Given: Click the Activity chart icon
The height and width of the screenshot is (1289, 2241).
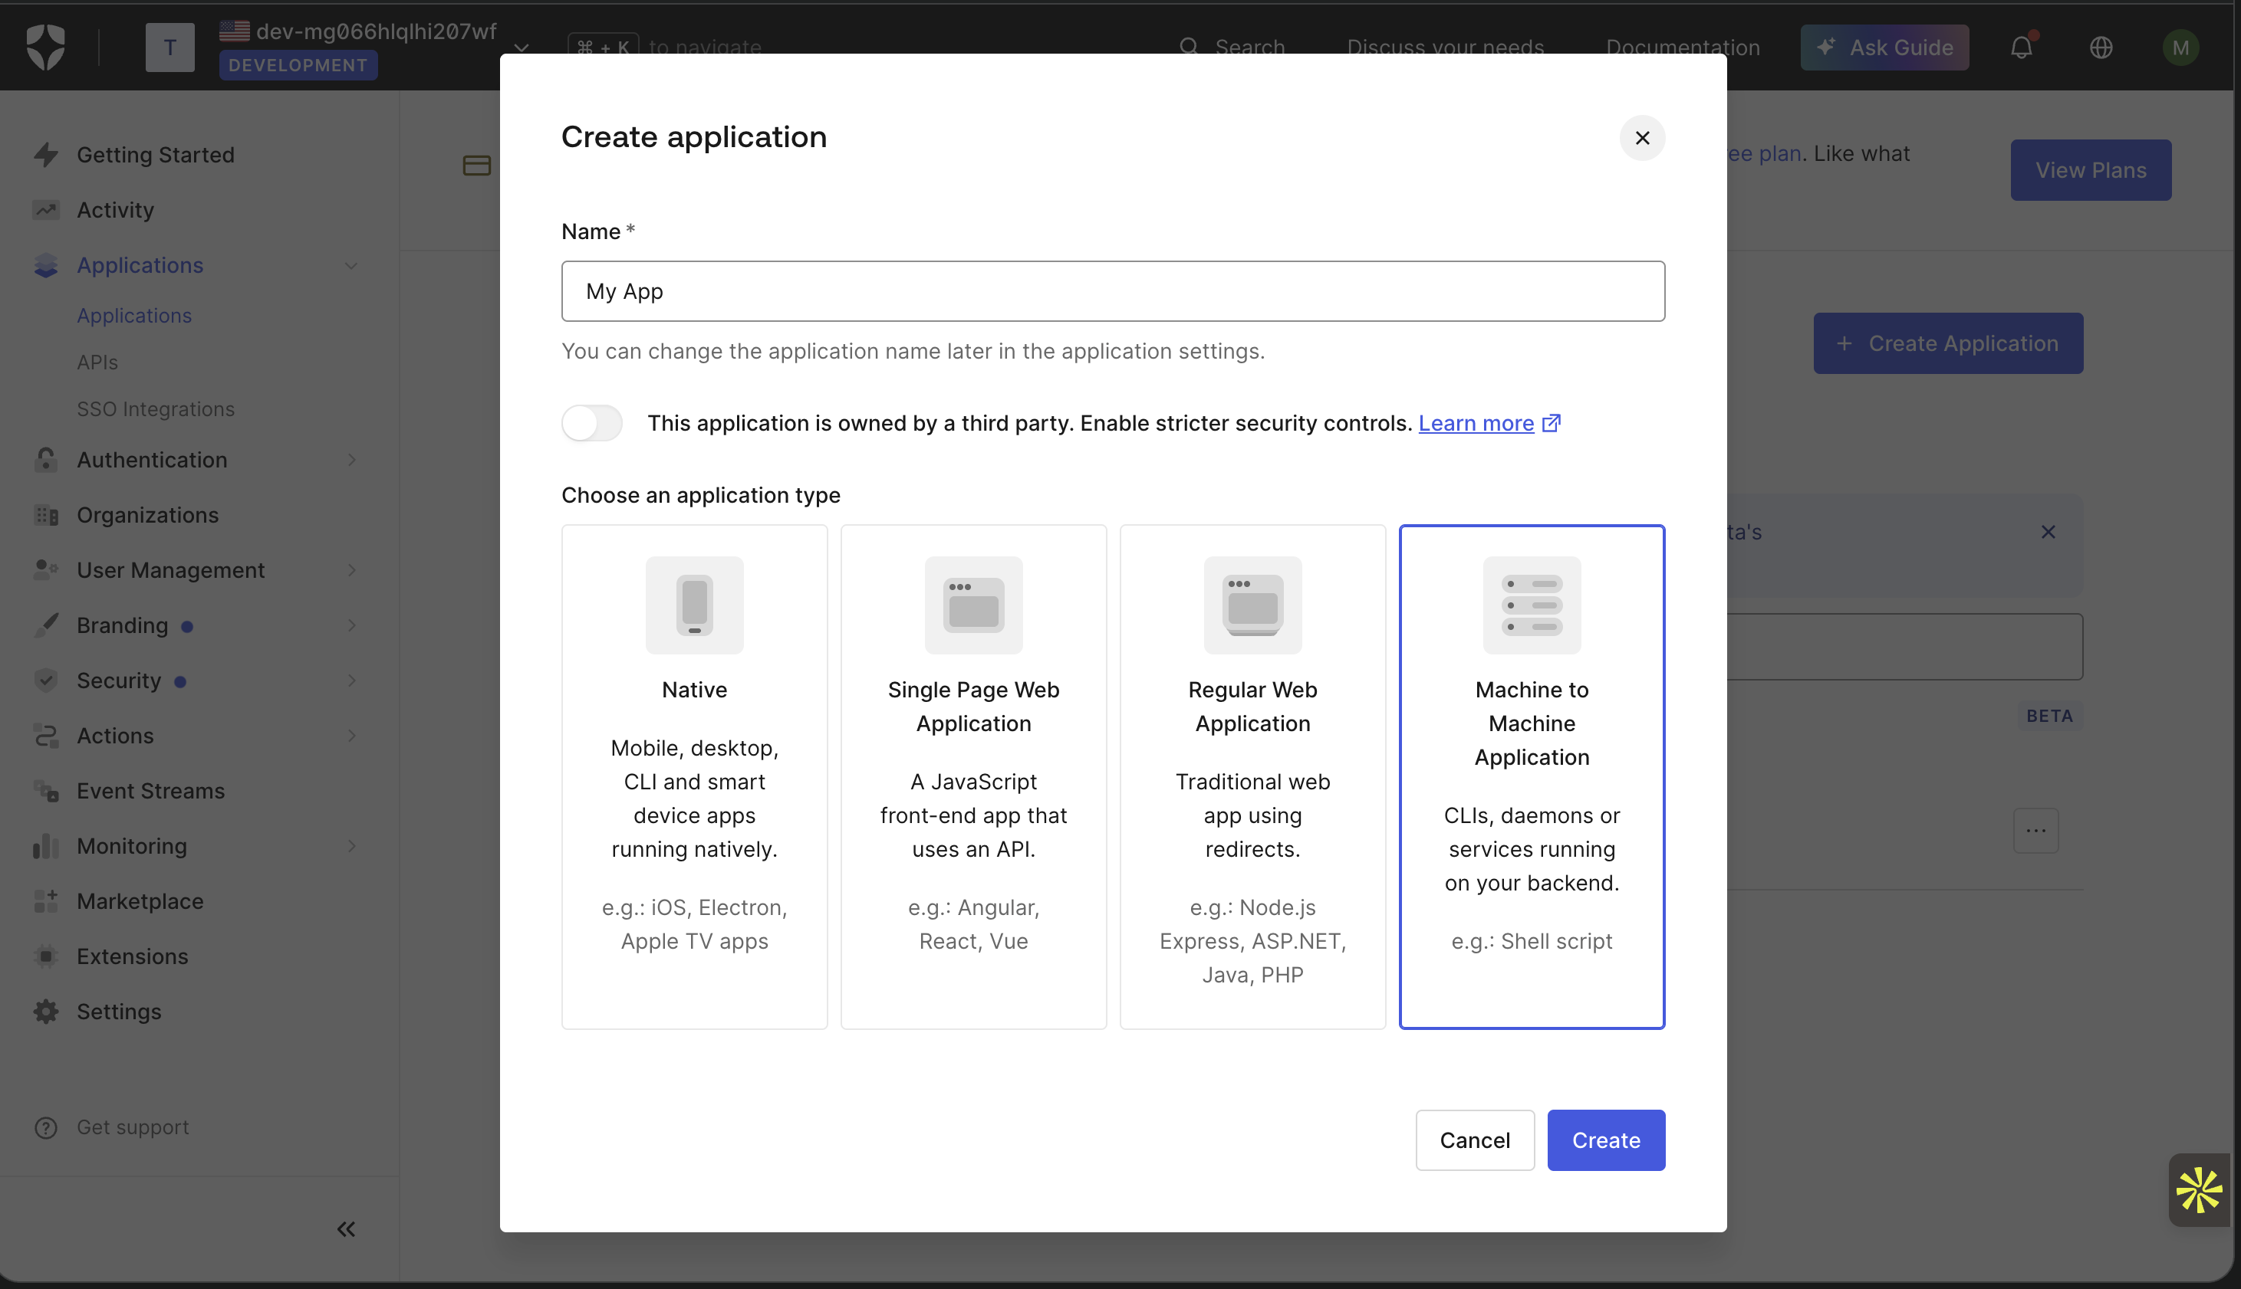Looking at the screenshot, I should (46, 210).
